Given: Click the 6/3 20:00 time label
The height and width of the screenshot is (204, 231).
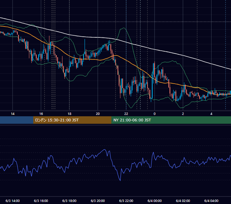Looking at the screenshot, I should [98, 201].
